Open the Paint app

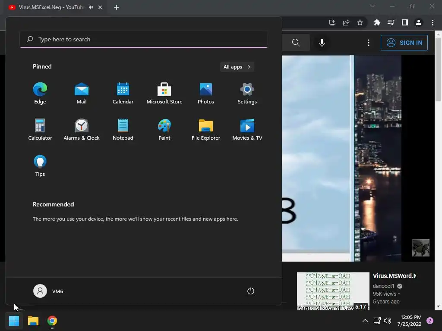click(x=164, y=129)
